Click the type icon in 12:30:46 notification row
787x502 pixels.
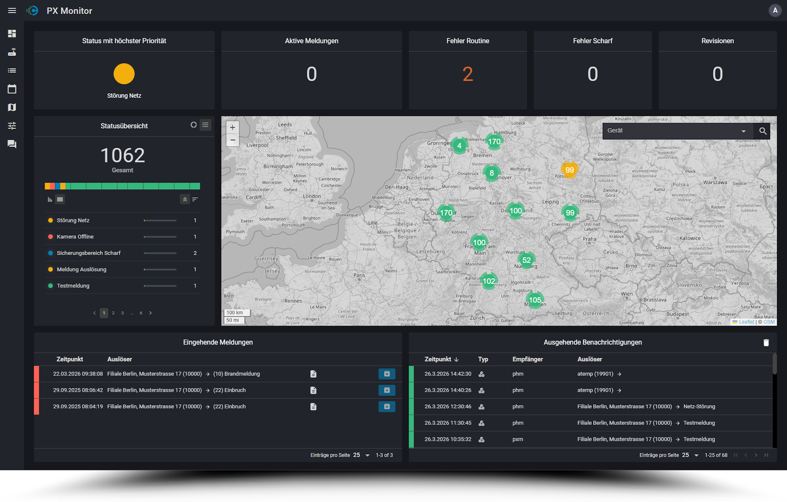click(x=481, y=407)
